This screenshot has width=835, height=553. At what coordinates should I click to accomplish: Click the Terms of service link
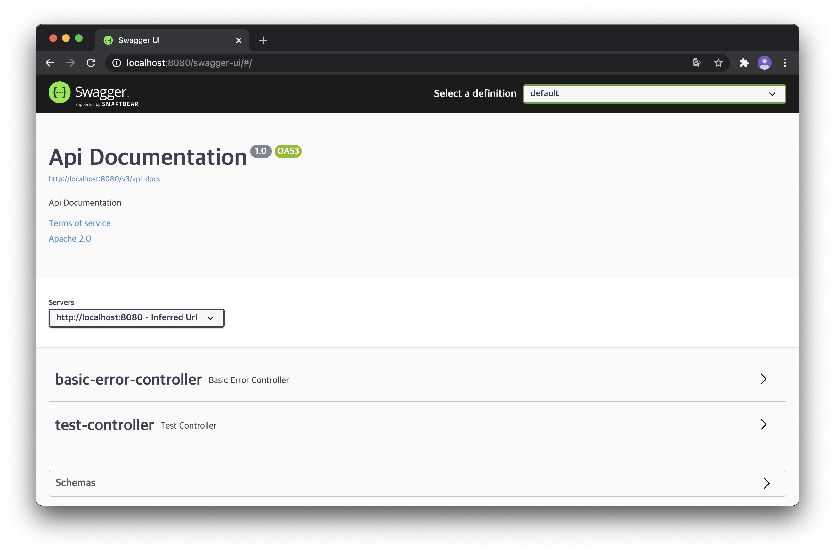tap(80, 223)
